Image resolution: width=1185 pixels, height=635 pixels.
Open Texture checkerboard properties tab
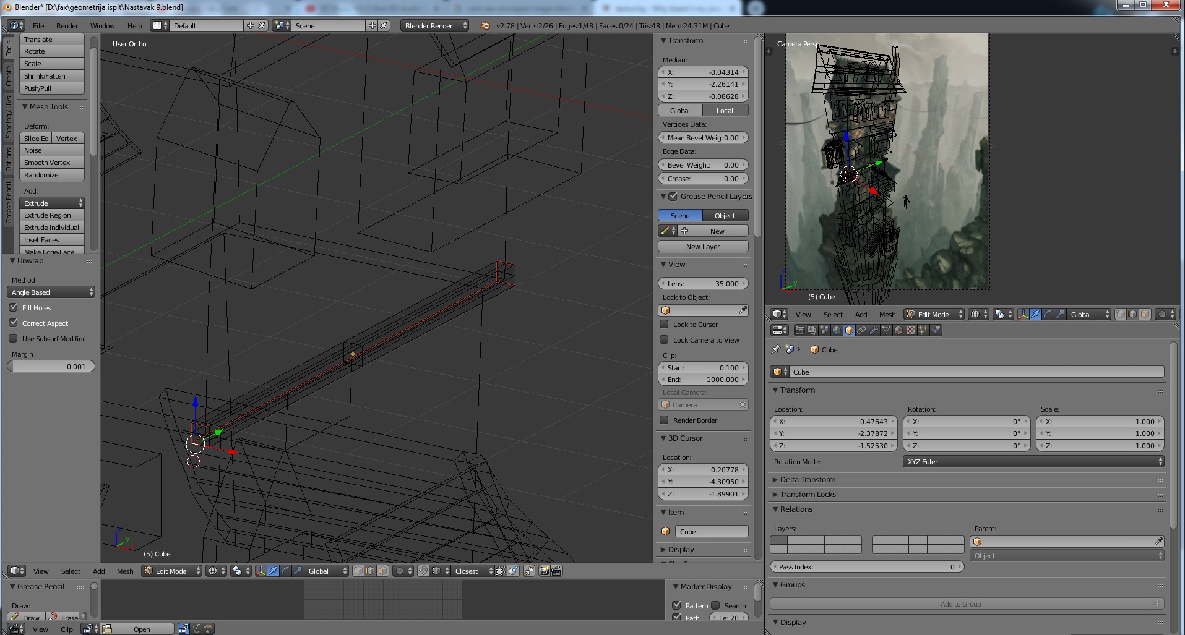pyautogui.click(x=911, y=330)
